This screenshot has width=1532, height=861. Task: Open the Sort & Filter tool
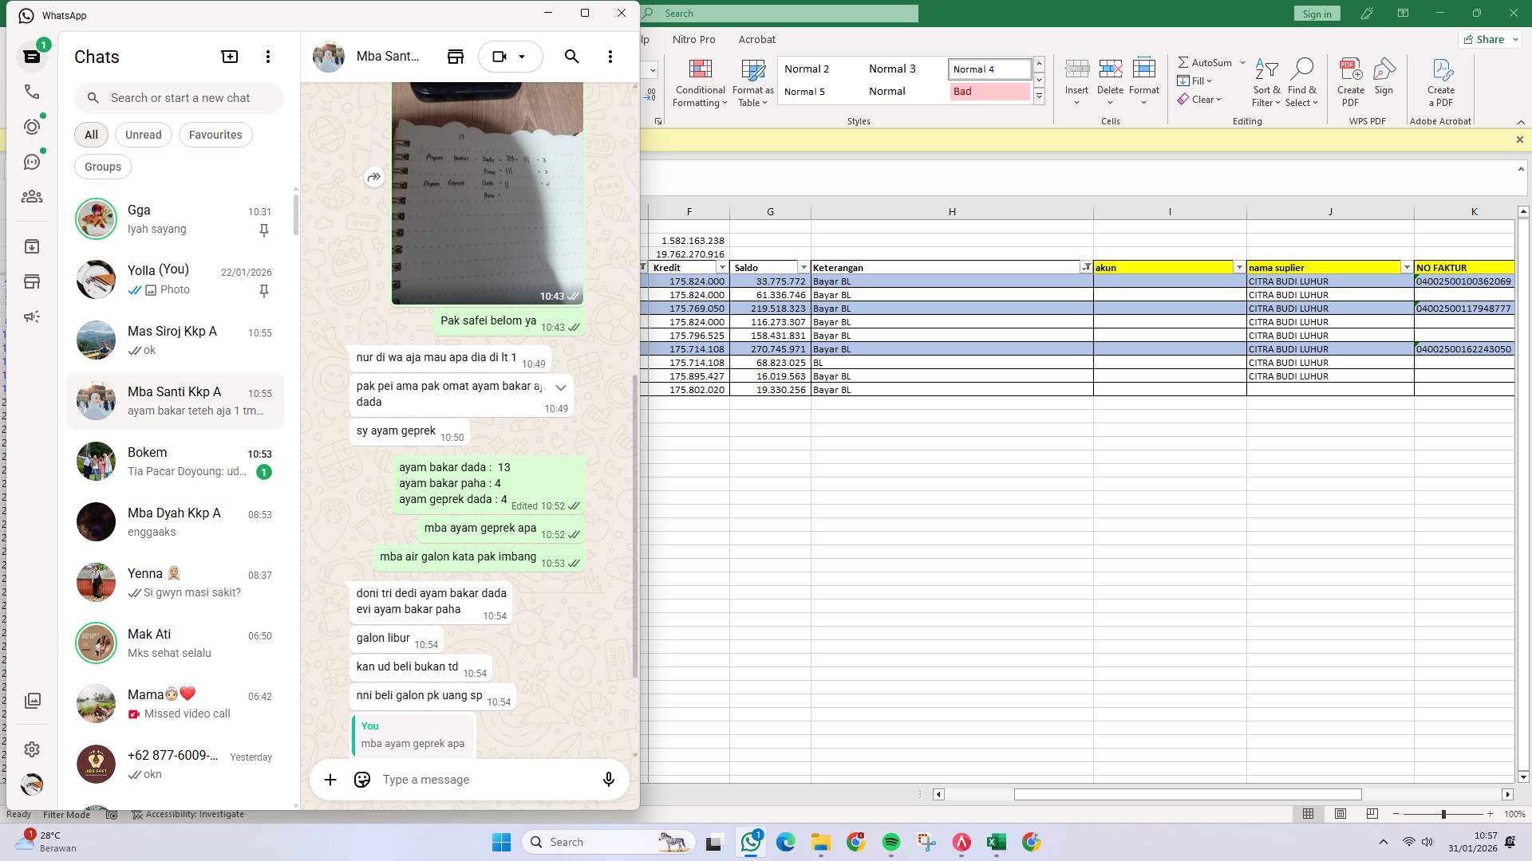[1267, 82]
